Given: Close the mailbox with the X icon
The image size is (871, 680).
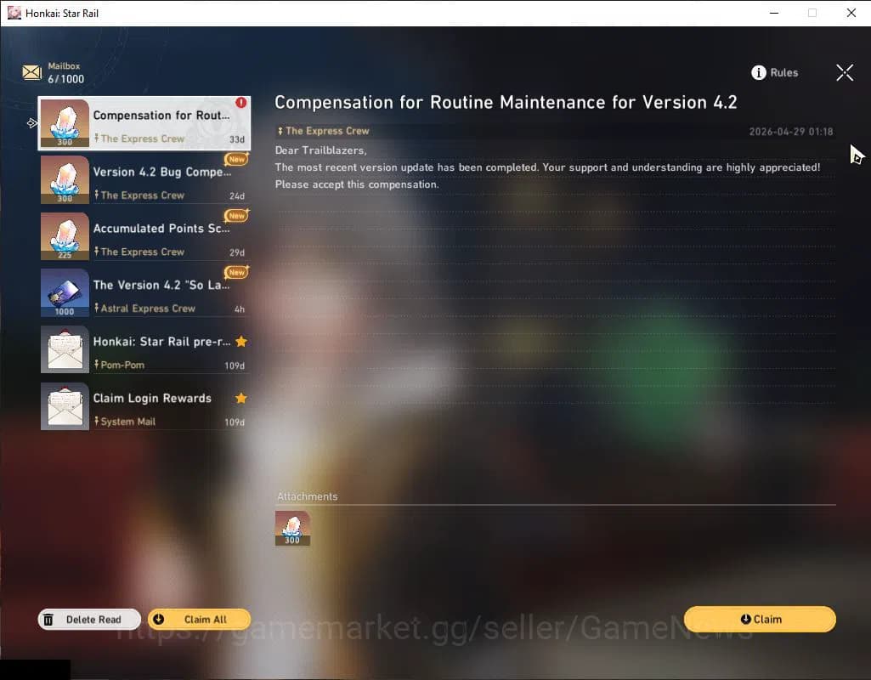Looking at the screenshot, I should click(844, 73).
